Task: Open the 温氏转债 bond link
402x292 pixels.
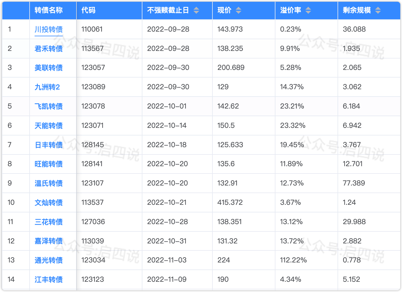Action: [x=49, y=183]
